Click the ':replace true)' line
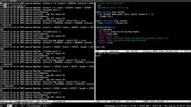This screenshot has width=191, height=107. pyautogui.click(x=105, y=43)
